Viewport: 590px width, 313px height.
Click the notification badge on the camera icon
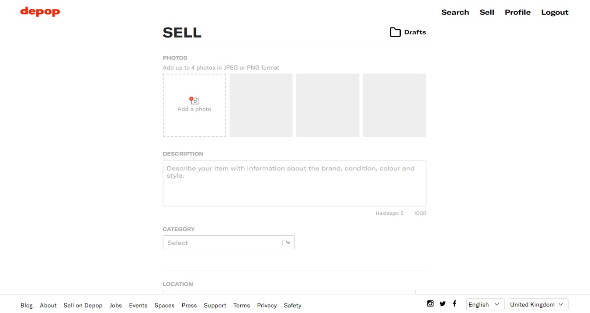191,98
